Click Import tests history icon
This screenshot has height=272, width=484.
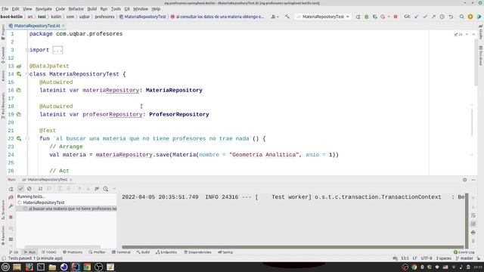106,189
